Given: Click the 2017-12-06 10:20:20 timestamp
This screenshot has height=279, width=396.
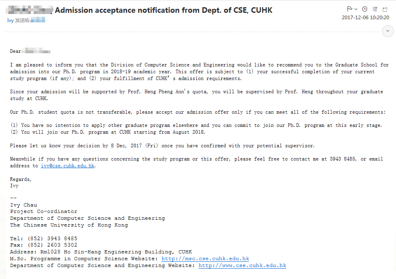Looking at the screenshot, I should point(365,18).
